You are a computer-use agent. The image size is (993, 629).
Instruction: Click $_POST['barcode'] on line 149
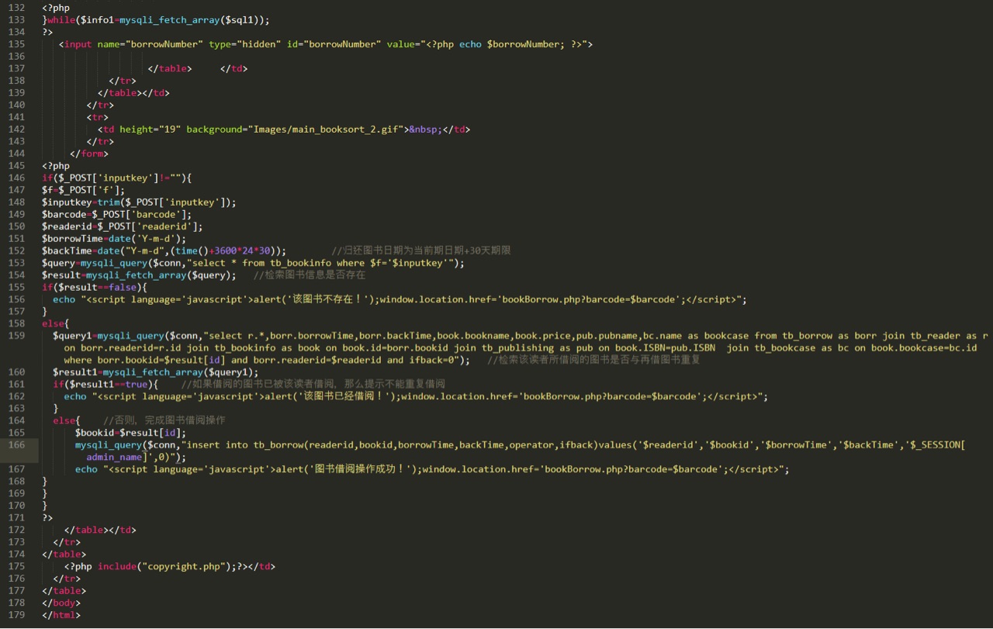point(139,214)
